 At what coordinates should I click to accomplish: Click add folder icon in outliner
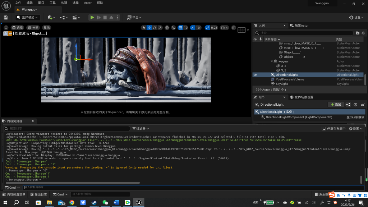click(x=358, y=33)
